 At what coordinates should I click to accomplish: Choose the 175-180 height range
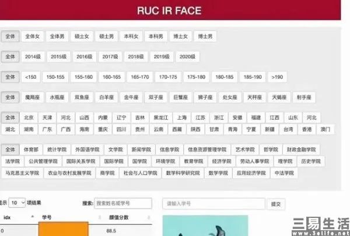(196, 77)
